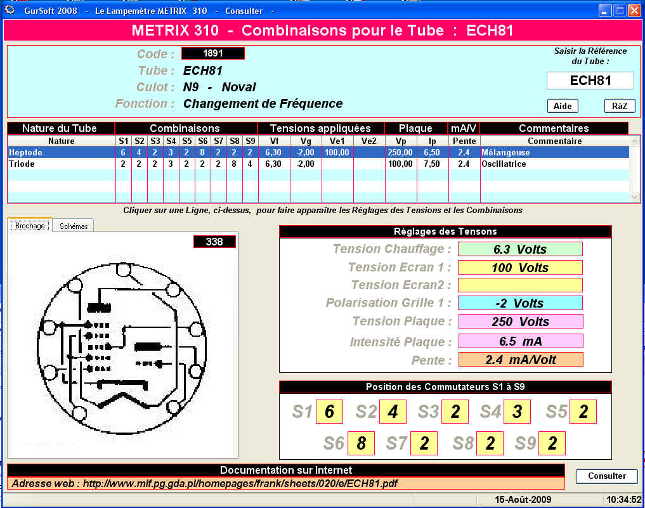The width and height of the screenshot is (645, 508).
Task: Select the Triode row in the table
Action: 318,164
